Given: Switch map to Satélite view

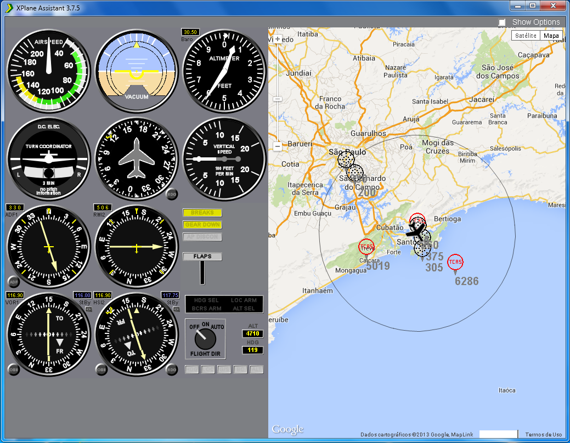Looking at the screenshot, I should pos(526,36).
